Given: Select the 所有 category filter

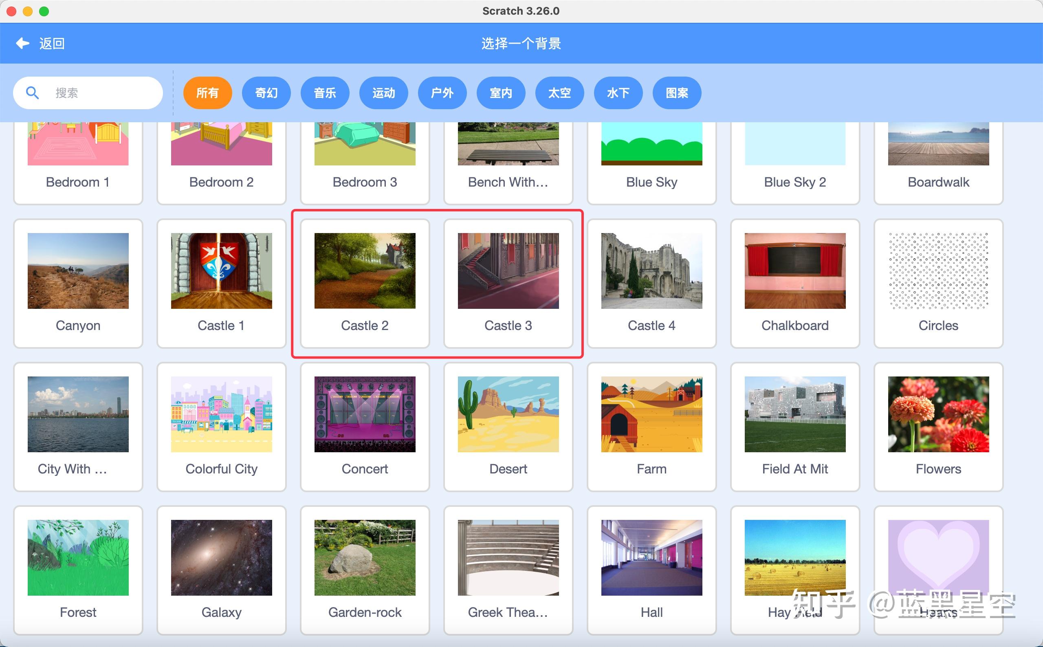Looking at the screenshot, I should click(207, 92).
